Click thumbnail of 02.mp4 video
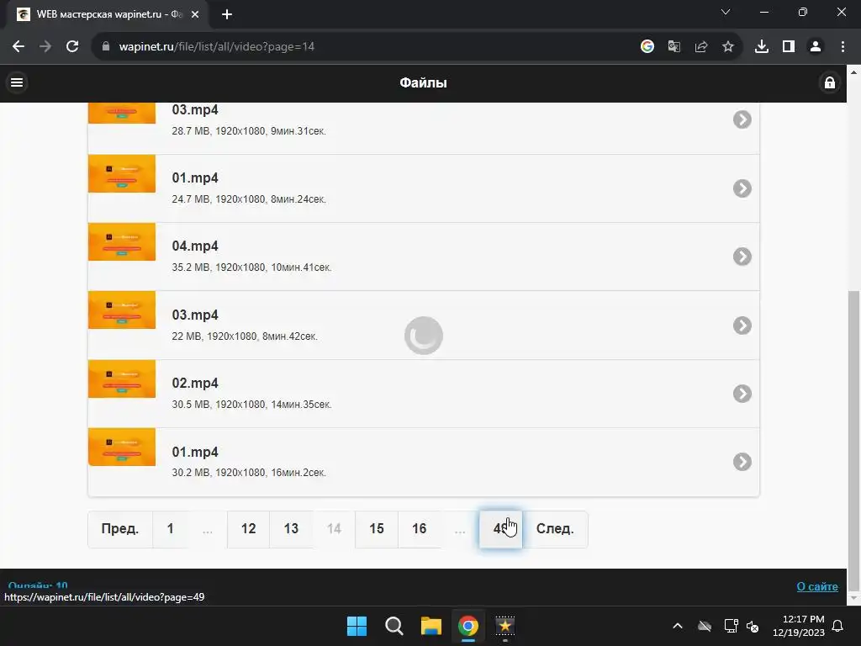 point(122,379)
